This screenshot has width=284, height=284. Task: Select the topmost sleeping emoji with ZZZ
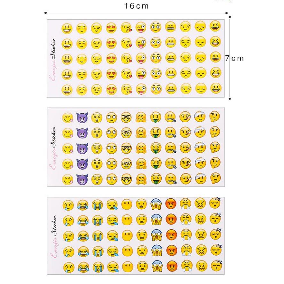(215, 203)
